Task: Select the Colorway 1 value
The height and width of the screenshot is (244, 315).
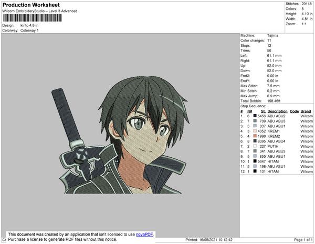Action: click(29, 30)
